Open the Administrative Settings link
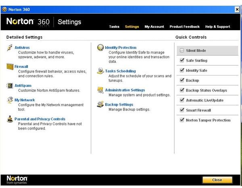This screenshot has height=188, width=242. 125,90
